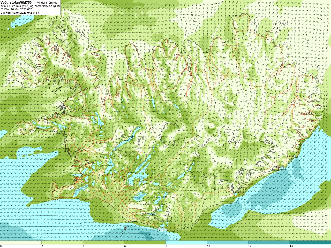
Task: Click the above 14 m/s dark teal legend swatch
Action: point(310,243)
